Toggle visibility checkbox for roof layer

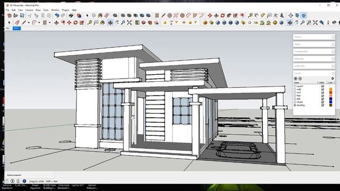(322, 92)
